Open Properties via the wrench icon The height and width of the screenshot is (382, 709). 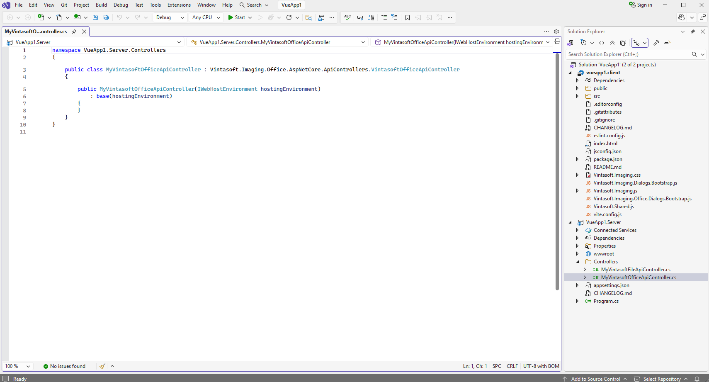click(656, 43)
